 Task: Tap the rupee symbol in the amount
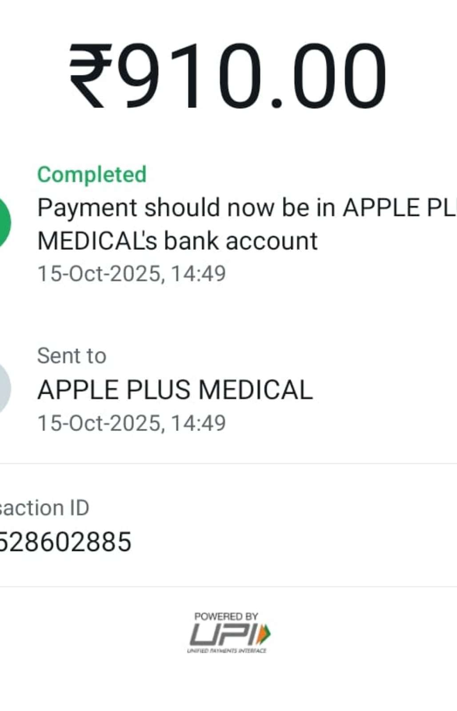pos(91,76)
